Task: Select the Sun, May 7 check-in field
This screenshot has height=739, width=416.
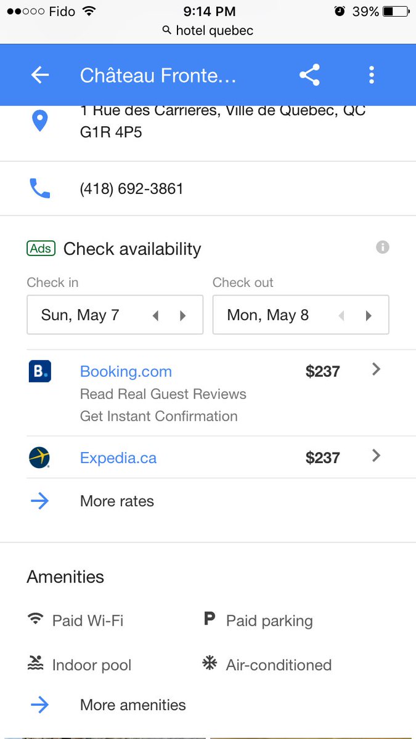Action: (x=80, y=315)
